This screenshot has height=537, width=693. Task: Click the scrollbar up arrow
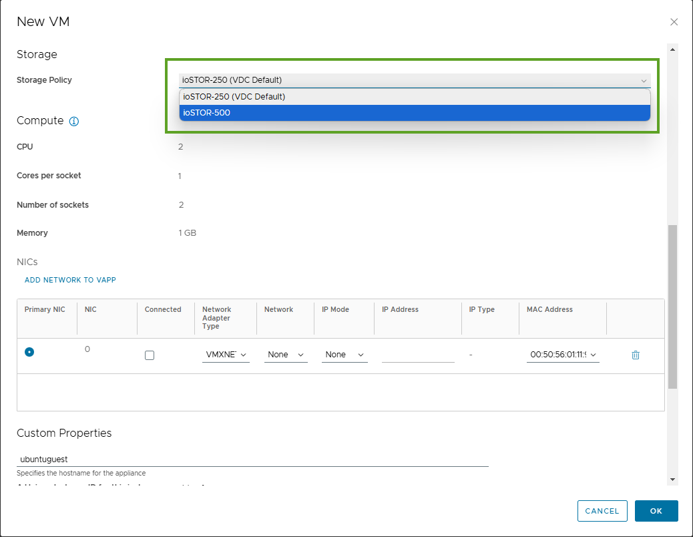click(672, 49)
